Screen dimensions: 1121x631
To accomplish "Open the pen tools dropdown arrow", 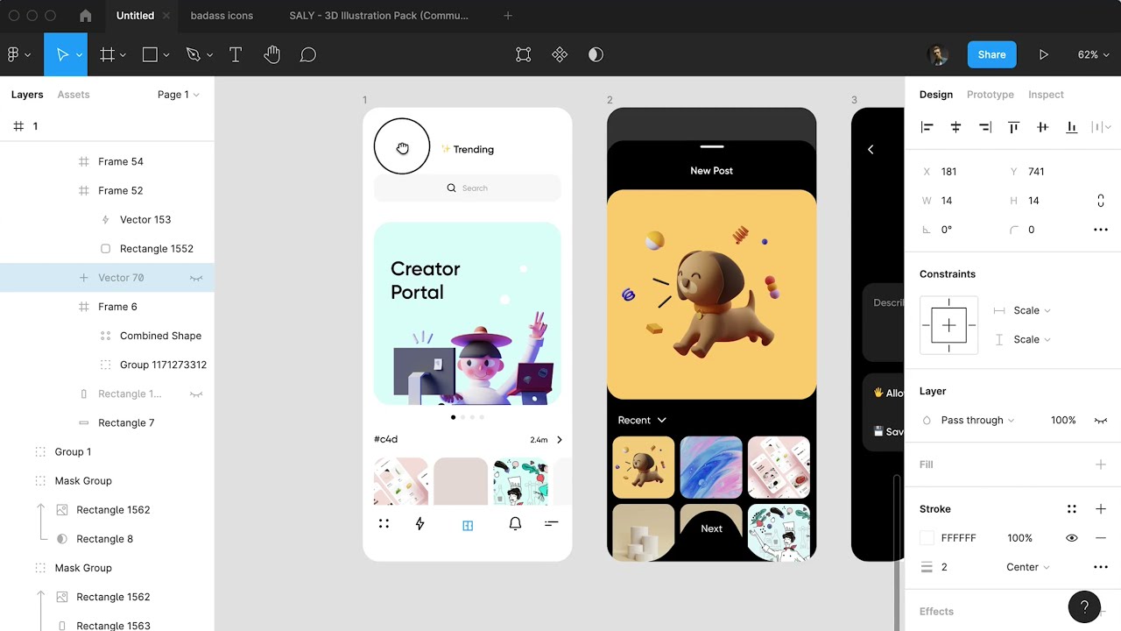I will tap(208, 55).
